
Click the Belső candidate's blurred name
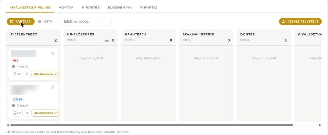[24, 89]
